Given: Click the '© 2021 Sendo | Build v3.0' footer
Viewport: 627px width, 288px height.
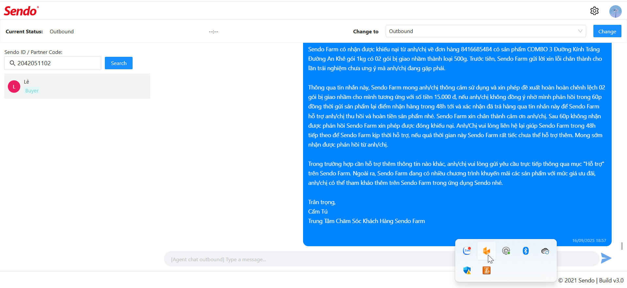Looking at the screenshot, I should pos(591,280).
